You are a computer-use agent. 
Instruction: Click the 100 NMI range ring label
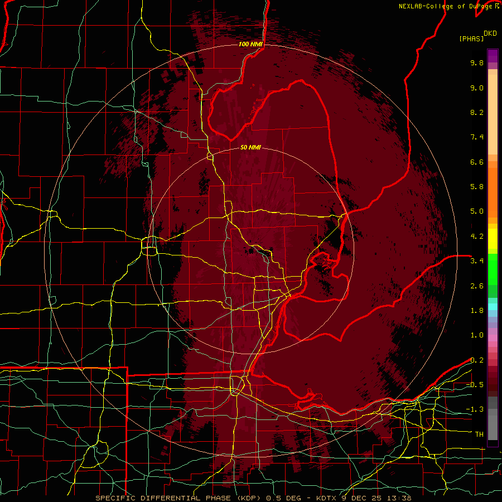tap(250, 44)
